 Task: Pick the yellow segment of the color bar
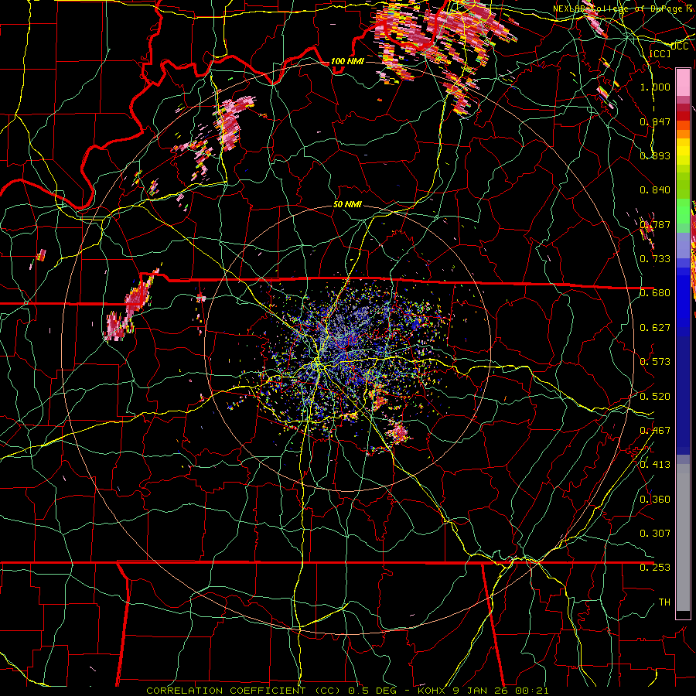[x=683, y=151]
